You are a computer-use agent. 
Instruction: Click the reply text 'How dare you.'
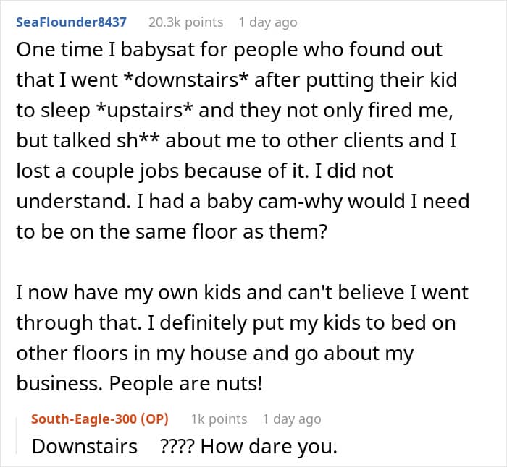(269, 447)
